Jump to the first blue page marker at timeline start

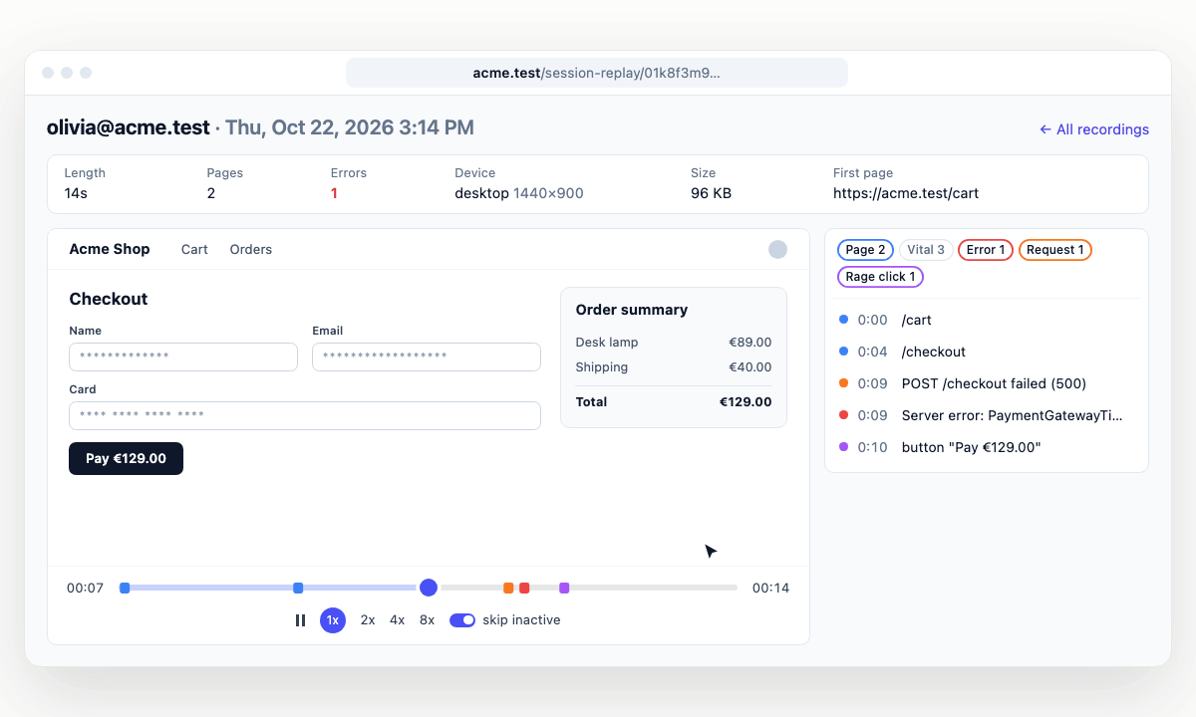pos(125,588)
